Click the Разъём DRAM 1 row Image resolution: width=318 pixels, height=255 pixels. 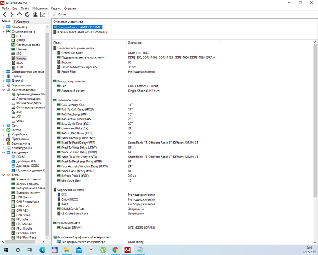coord(136,228)
